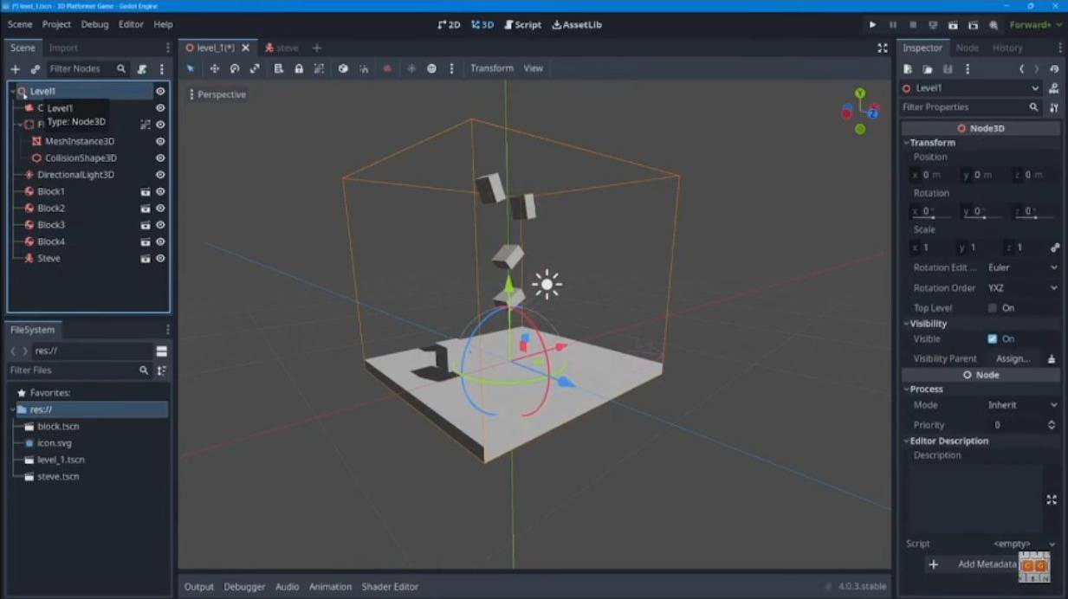This screenshot has height=599, width=1068.
Task: Open the Editor menu
Action: point(131,25)
